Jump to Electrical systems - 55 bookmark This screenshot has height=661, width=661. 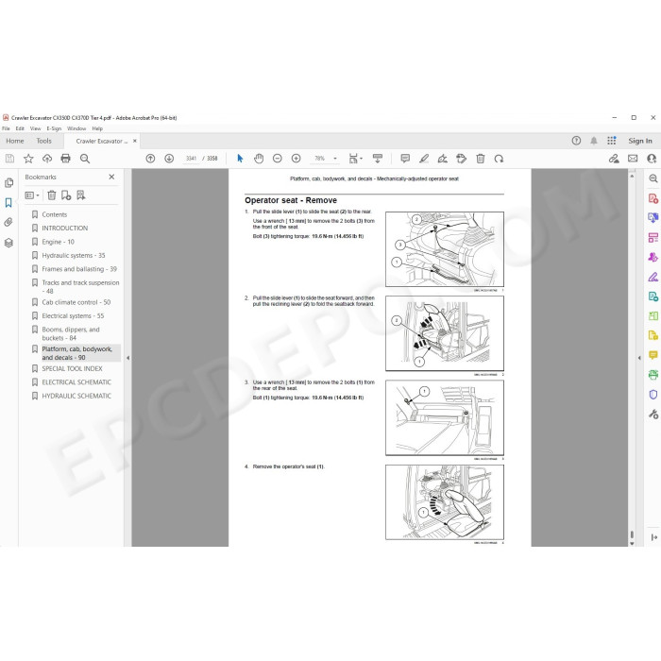coord(73,315)
